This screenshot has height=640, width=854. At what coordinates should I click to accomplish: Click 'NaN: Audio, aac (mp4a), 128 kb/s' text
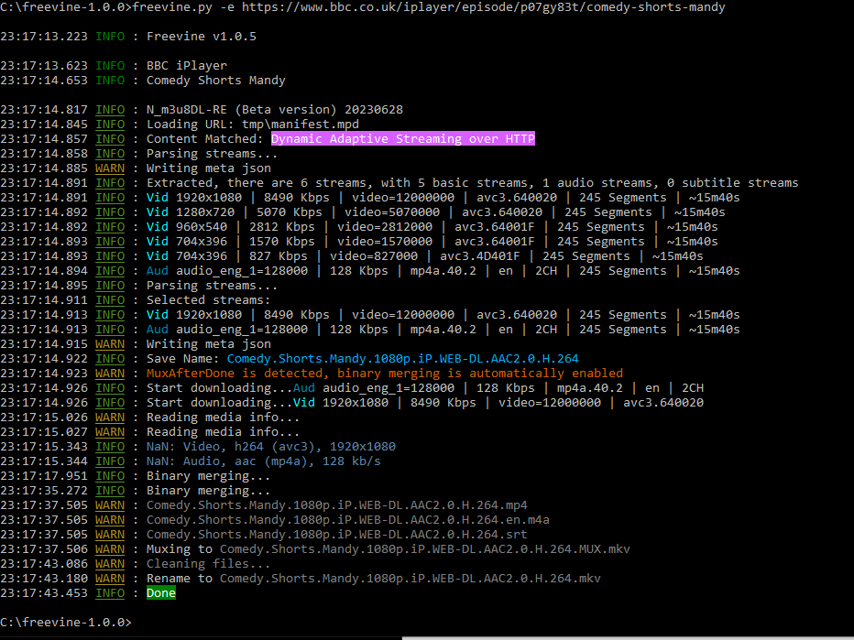point(264,462)
